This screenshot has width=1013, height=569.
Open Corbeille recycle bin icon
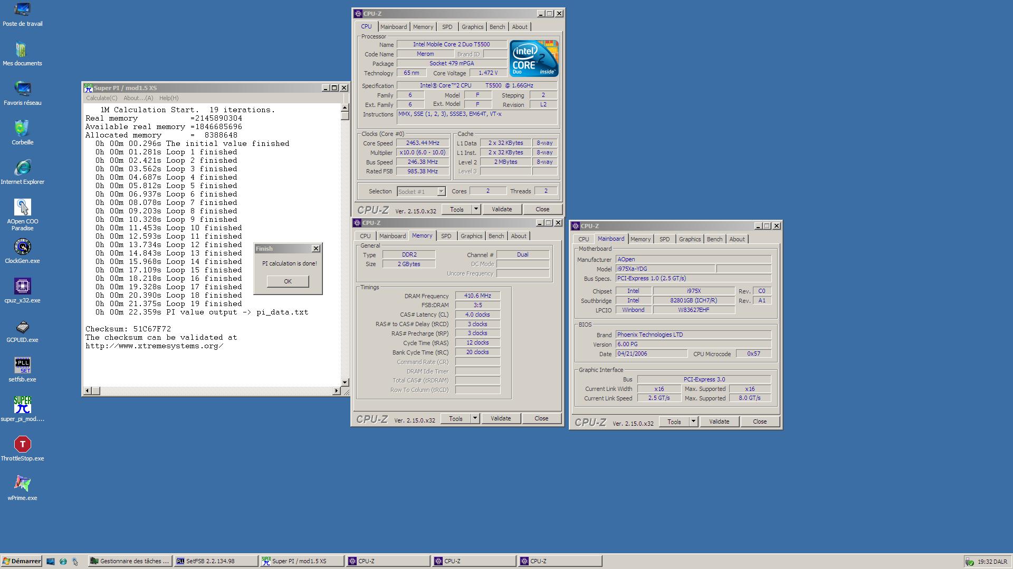coord(22,133)
